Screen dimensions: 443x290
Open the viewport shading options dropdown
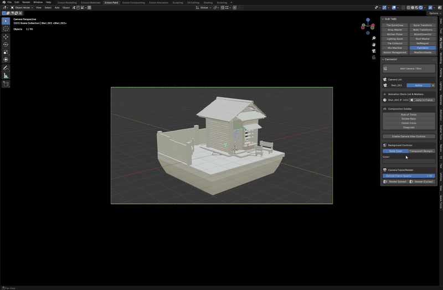coord(425,8)
